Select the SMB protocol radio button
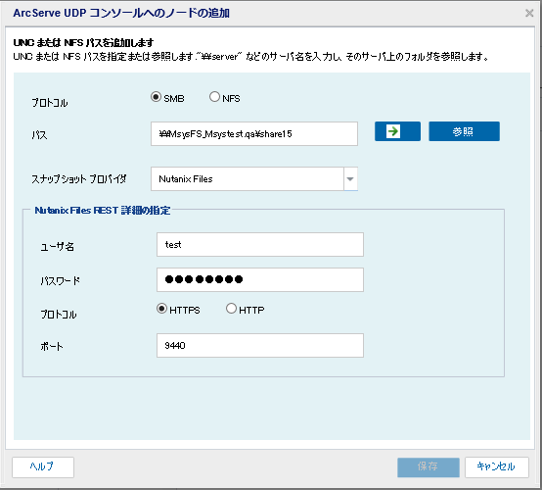The image size is (542, 490). [156, 97]
